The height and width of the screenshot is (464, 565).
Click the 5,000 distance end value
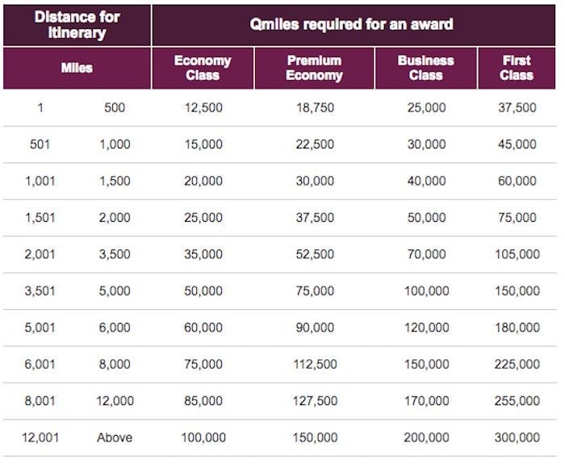coord(115,291)
